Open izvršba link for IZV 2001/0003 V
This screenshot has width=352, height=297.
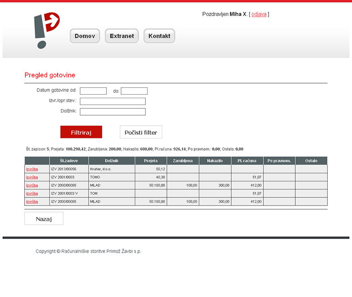coord(32,193)
